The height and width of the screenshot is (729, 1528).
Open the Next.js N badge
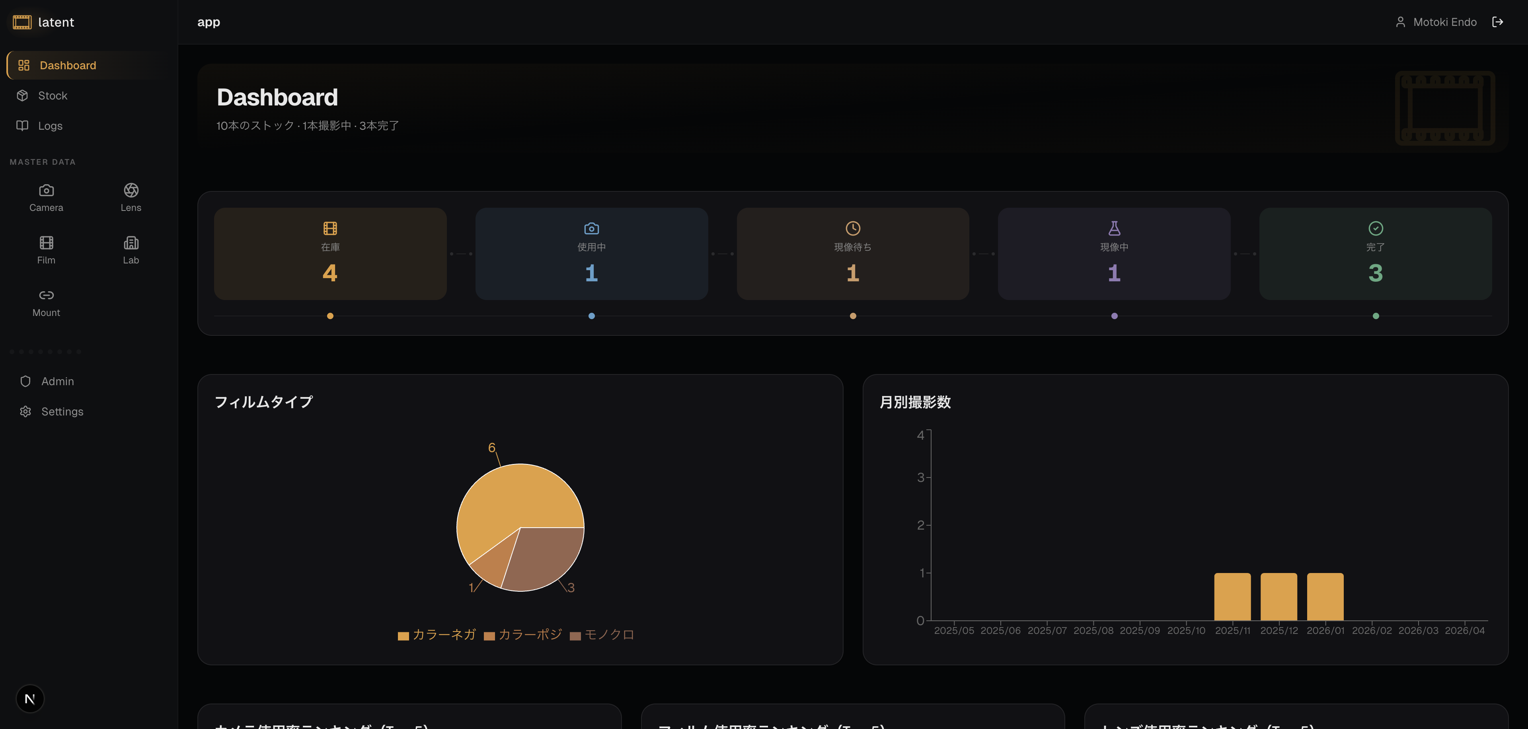tap(30, 699)
